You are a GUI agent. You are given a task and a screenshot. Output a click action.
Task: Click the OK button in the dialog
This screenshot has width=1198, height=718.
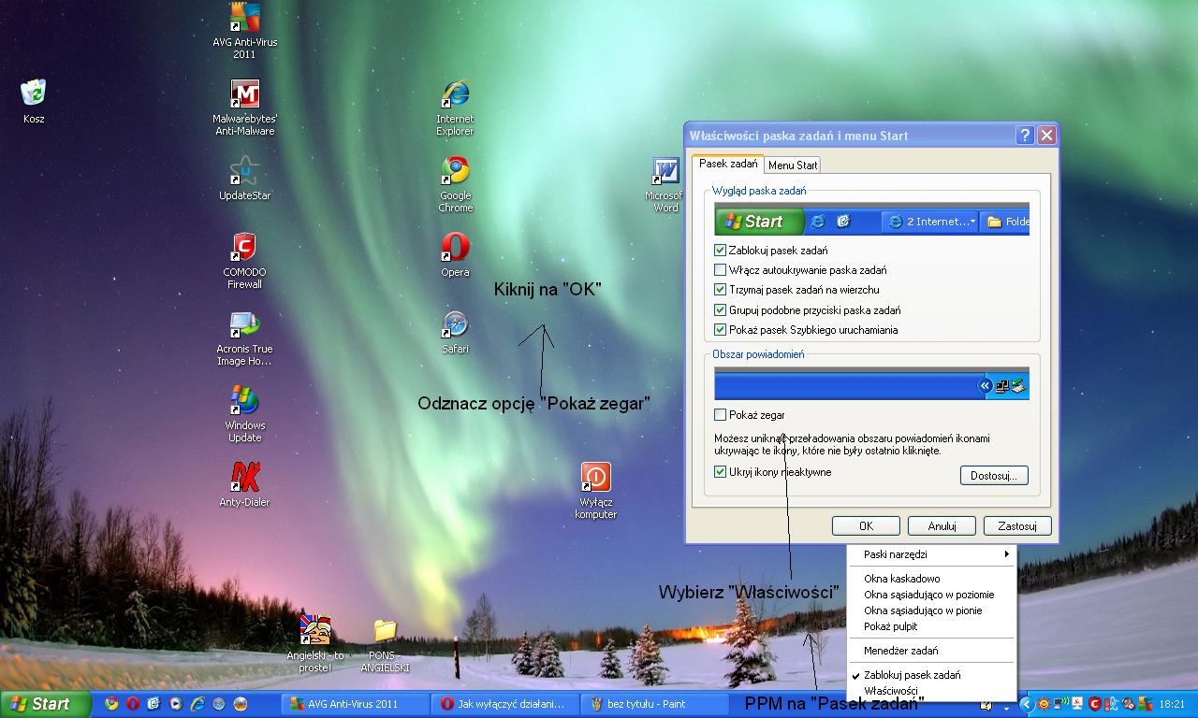point(866,526)
